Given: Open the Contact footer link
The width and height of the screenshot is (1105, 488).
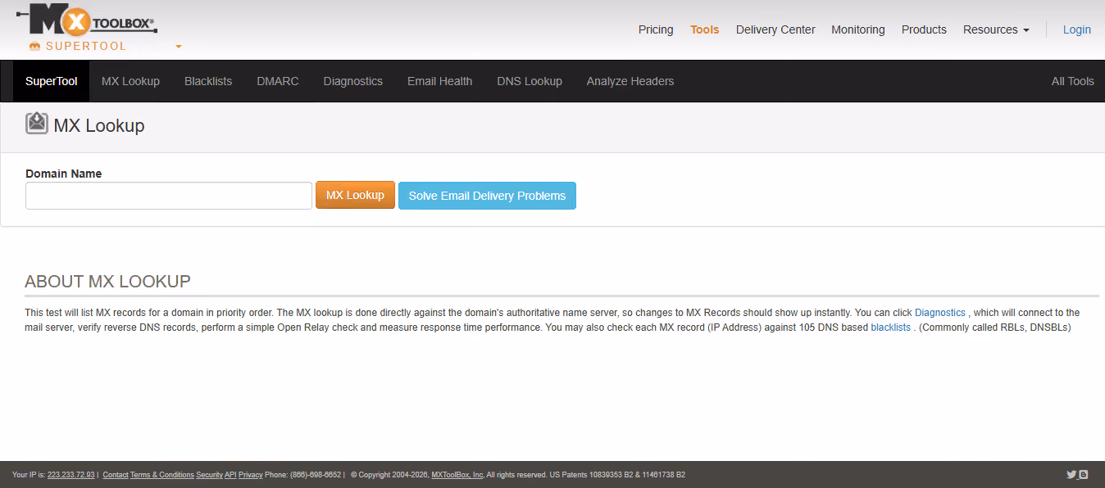Looking at the screenshot, I should (x=116, y=475).
